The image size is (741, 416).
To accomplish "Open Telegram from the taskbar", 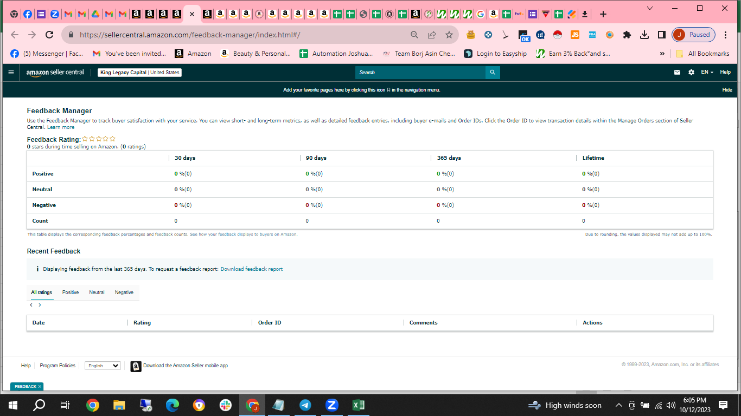I will coord(305,405).
